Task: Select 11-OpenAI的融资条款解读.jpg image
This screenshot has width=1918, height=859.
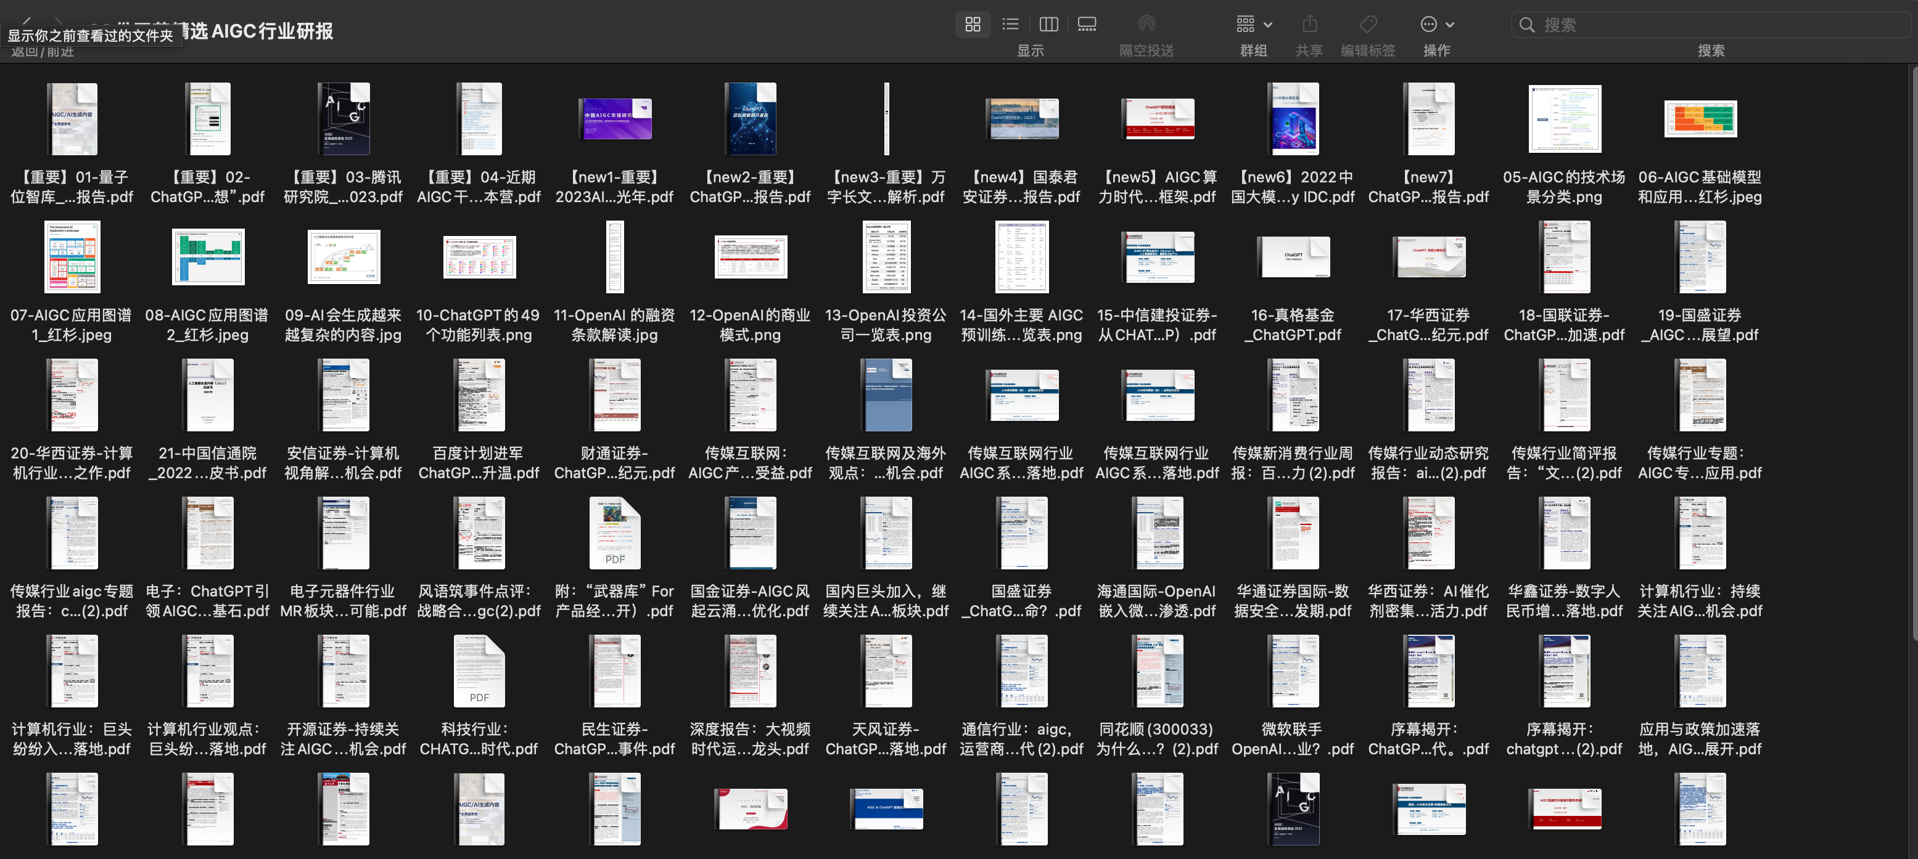Action: coord(615,256)
